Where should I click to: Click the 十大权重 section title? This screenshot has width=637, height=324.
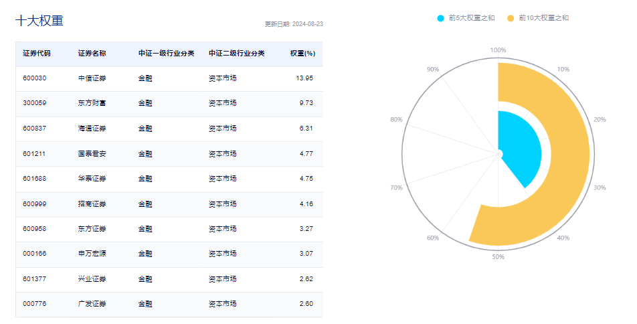pyautogui.click(x=39, y=21)
